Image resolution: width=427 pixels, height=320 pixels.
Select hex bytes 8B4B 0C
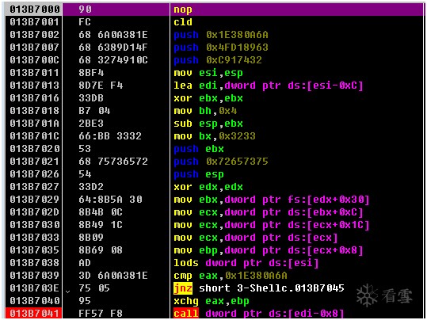(101, 211)
